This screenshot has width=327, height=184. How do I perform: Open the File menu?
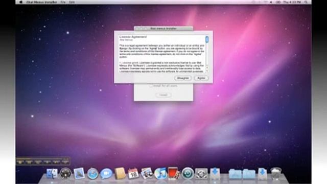(x=63, y=2)
